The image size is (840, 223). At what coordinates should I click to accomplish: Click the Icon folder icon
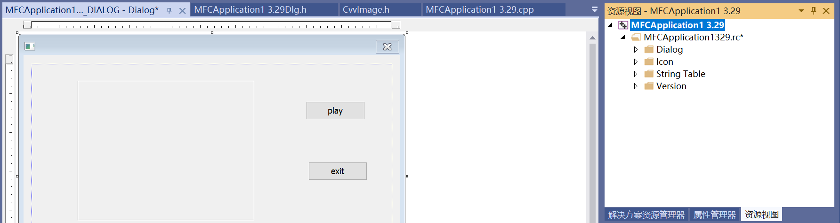coord(649,62)
